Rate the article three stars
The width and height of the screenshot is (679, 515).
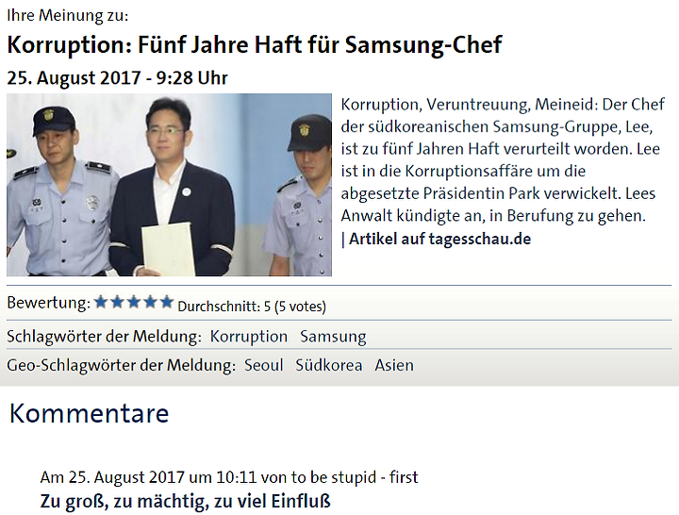coord(133,302)
